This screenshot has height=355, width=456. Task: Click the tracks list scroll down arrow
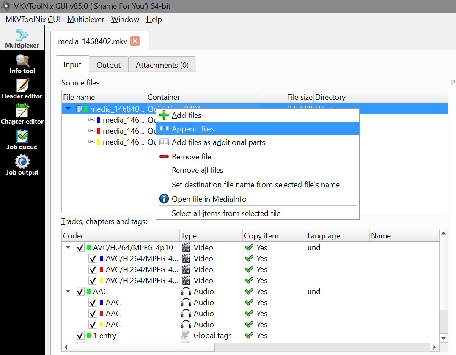click(x=443, y=338)
